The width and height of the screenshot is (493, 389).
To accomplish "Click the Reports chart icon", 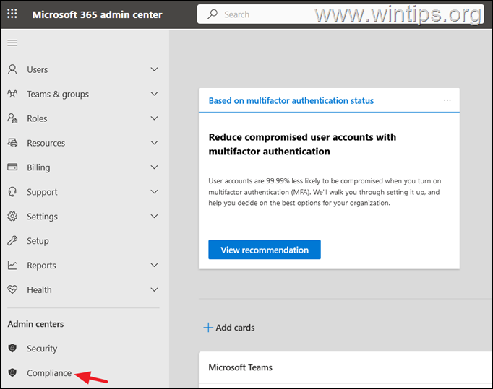I will (x=12, y=266).
